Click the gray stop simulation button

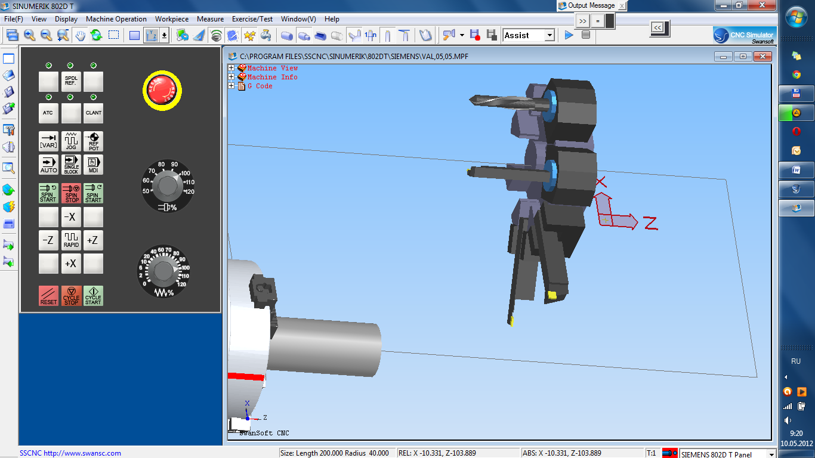pos(586,35)
